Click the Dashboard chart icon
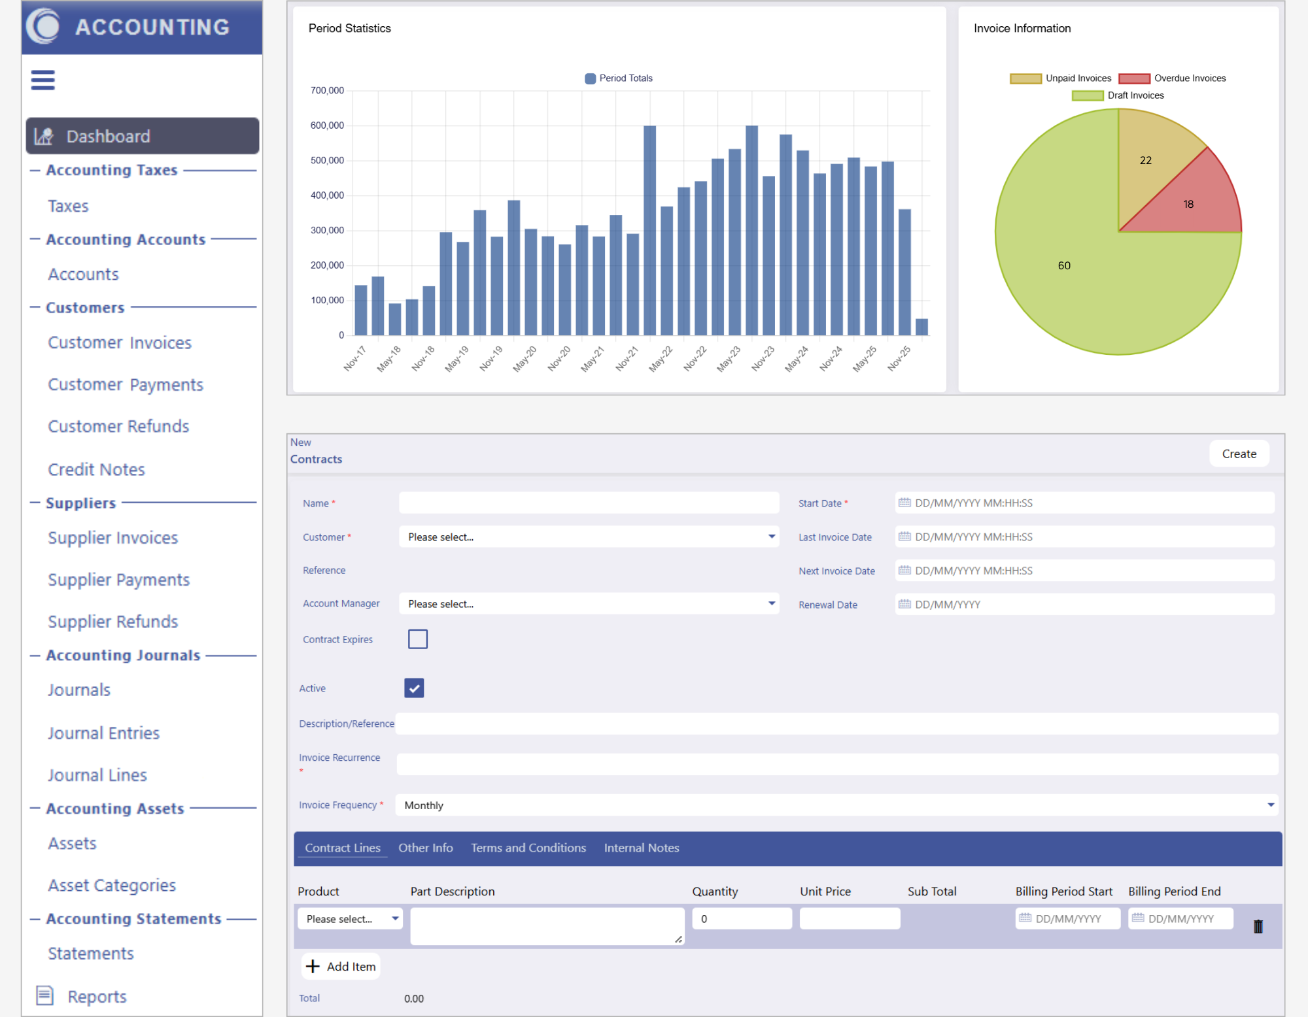This screenshot has height=1017, width=1308. tap(44, 136)
